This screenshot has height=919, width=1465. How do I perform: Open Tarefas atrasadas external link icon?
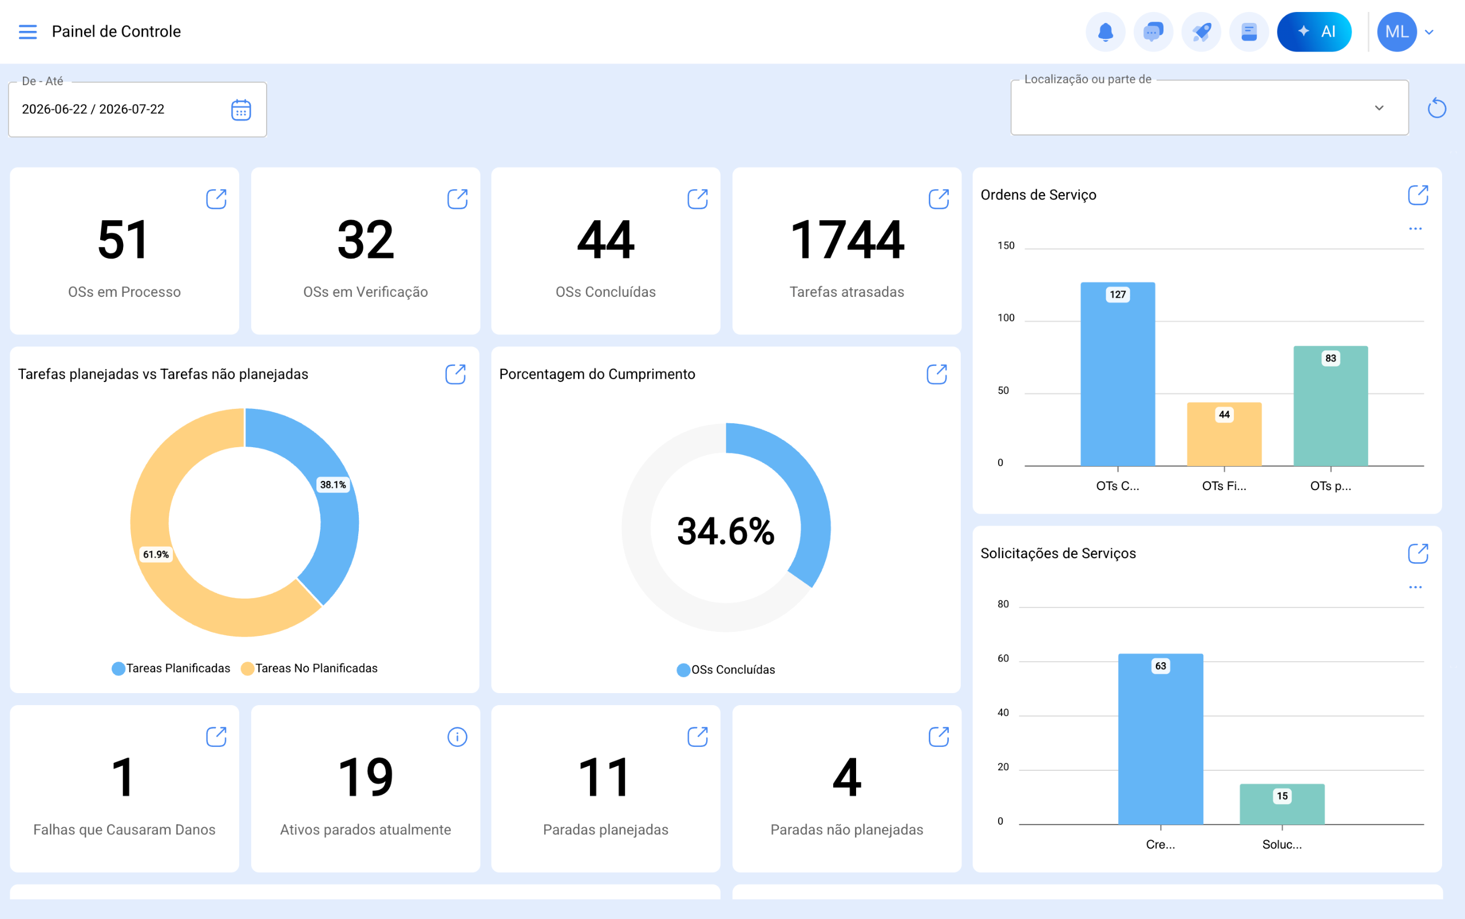[939, 199]
